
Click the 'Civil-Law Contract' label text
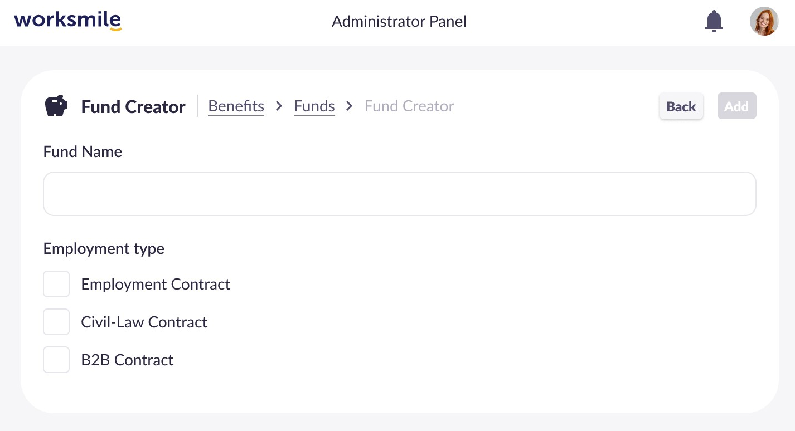[x=144, y=322]
